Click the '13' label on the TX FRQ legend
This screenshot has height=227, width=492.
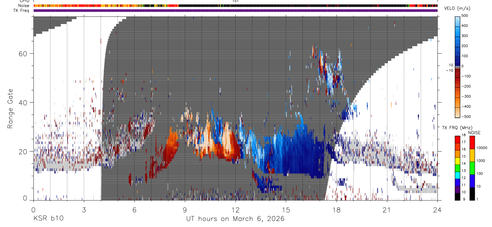click(x=464, y=171)
